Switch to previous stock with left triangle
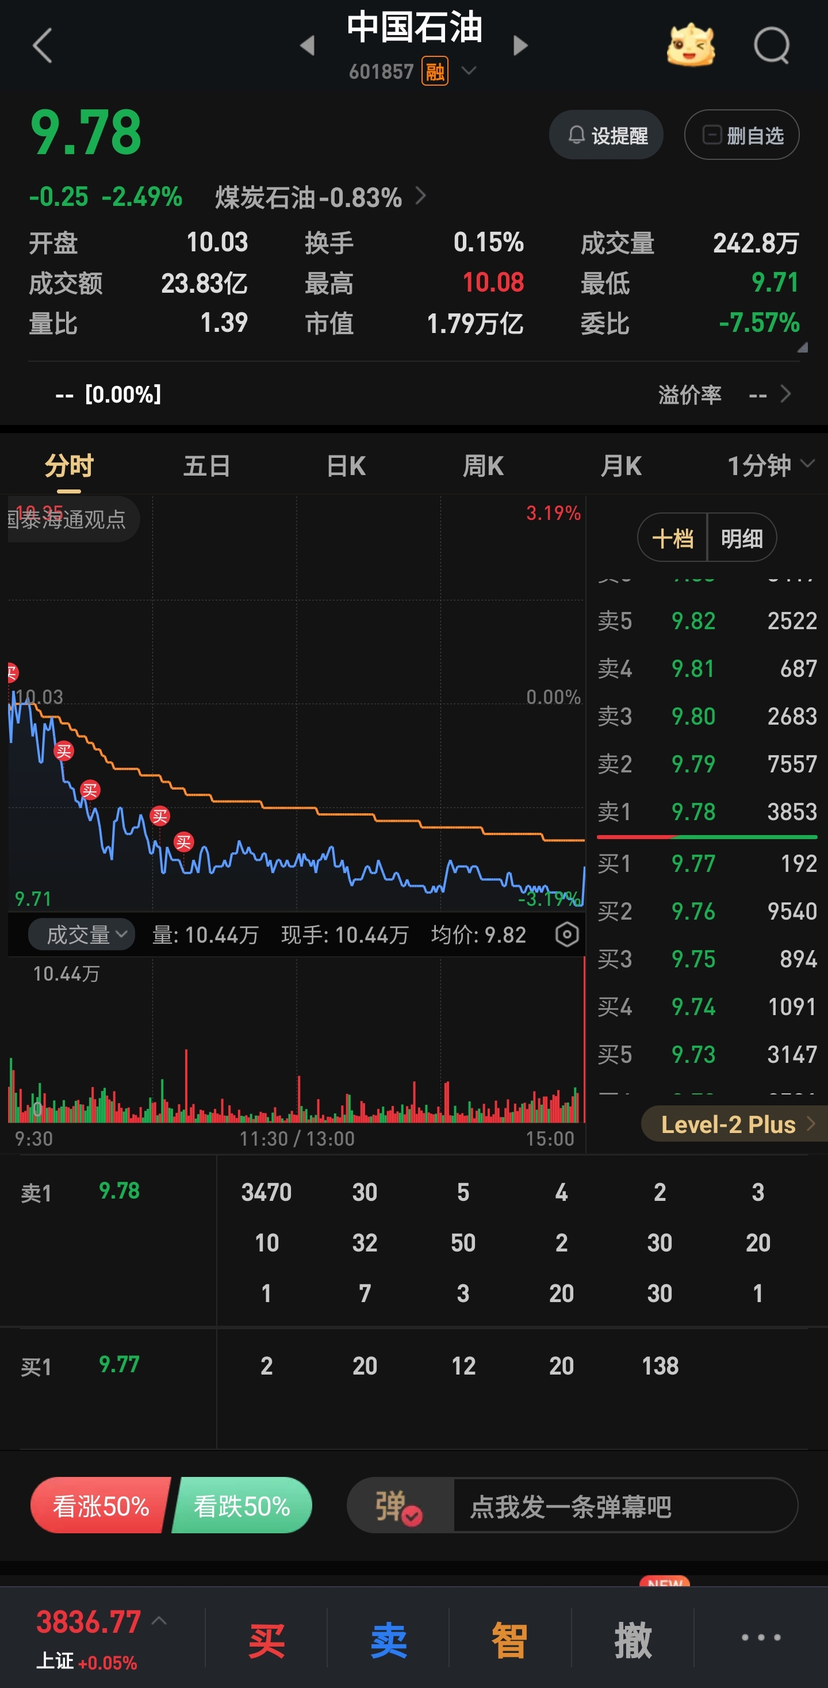The height and width of the screenshot is (1688, 828). 307,46
